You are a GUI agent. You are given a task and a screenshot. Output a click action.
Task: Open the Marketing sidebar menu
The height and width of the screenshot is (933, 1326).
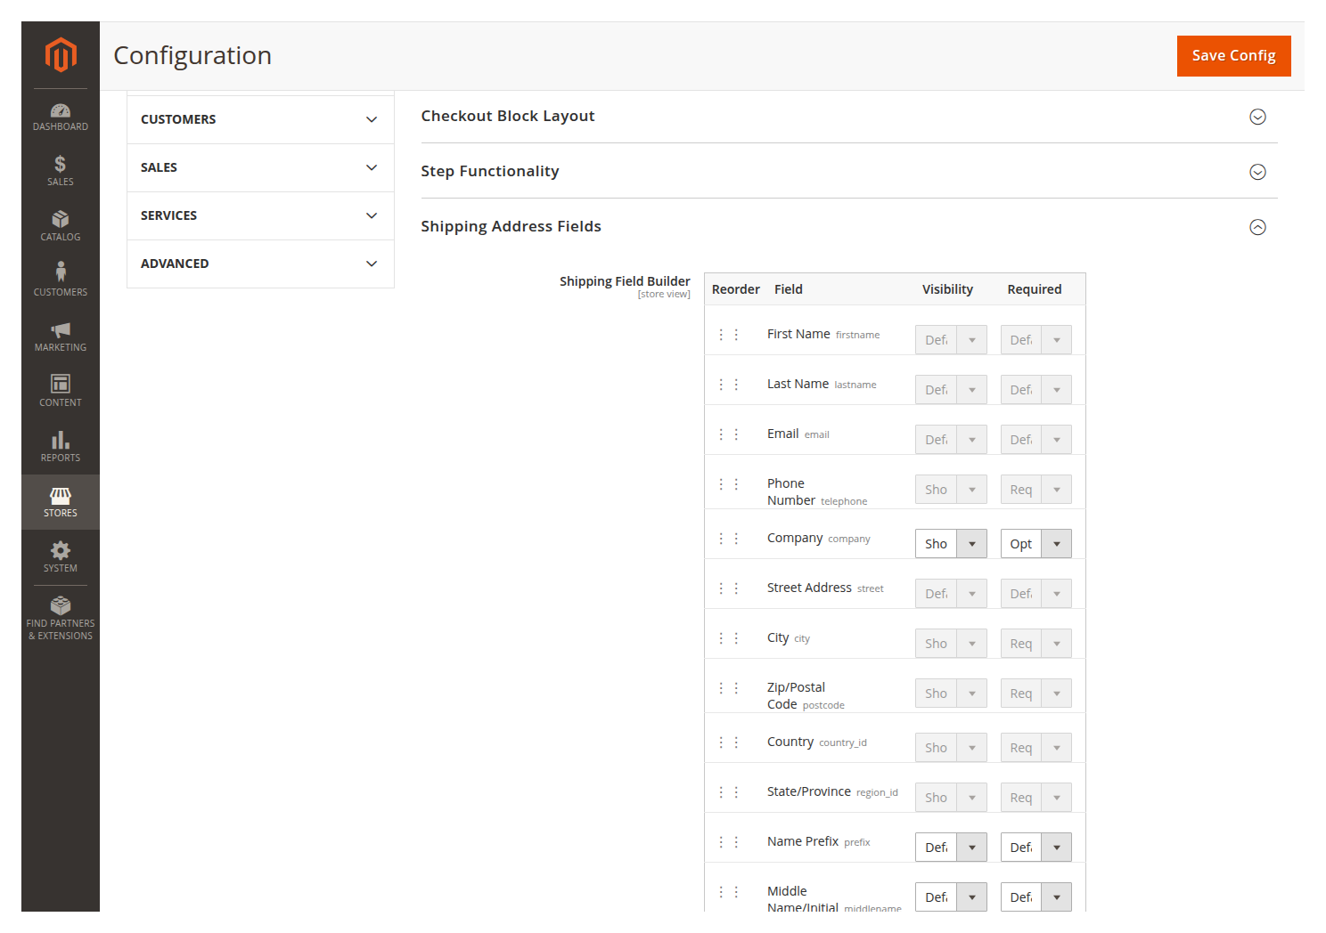pos(61,337)
